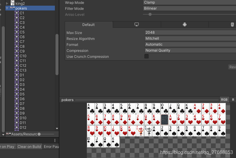Open the Compression quality dropdown
The image size is (236, 158).
[190, 50]
